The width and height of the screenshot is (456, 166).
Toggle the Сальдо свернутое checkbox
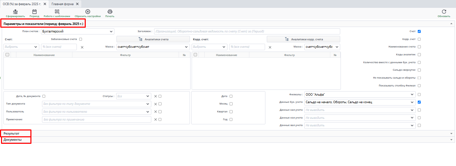coord(419,70)
